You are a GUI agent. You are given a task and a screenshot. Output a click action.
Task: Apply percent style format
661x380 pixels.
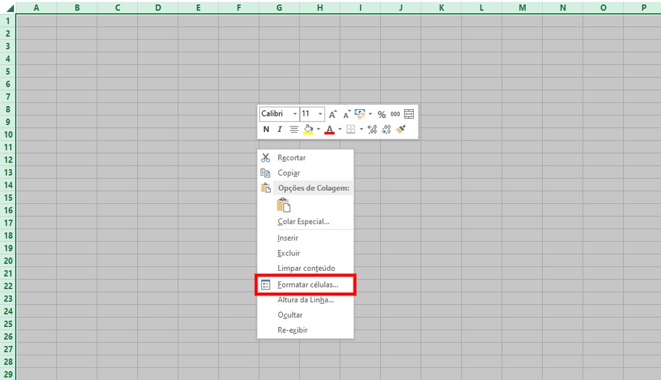pyautogui.click(x=382, y=115)
